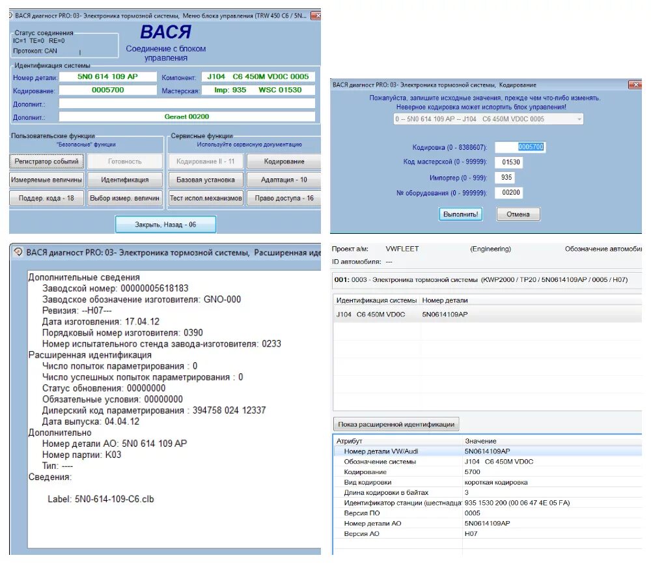651x564 pixels.
Task: Open Регистратор событий fault codes
Action: (46, 161)
